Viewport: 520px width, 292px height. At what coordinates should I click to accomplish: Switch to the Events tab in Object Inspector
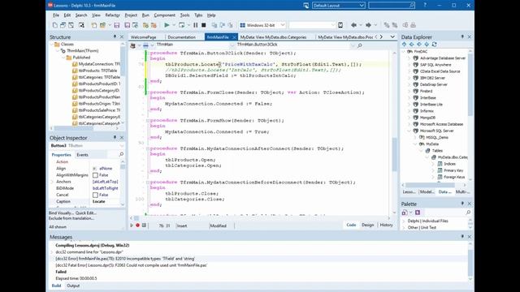83,155
